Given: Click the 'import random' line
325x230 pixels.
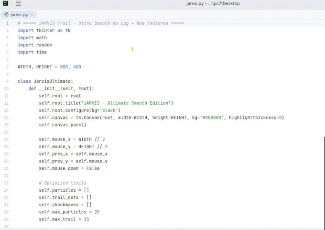Looking at the screenshot, I should tap(35, 45).
